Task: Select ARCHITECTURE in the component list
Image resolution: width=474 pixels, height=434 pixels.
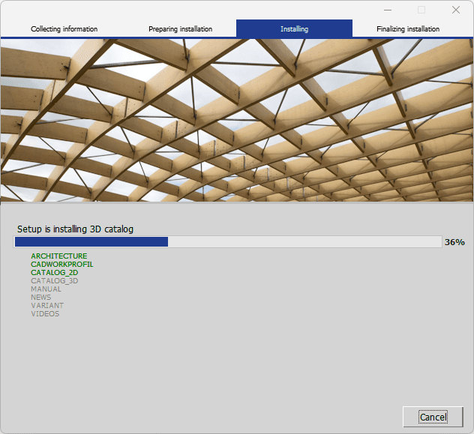Action: (x=58, y=256)
